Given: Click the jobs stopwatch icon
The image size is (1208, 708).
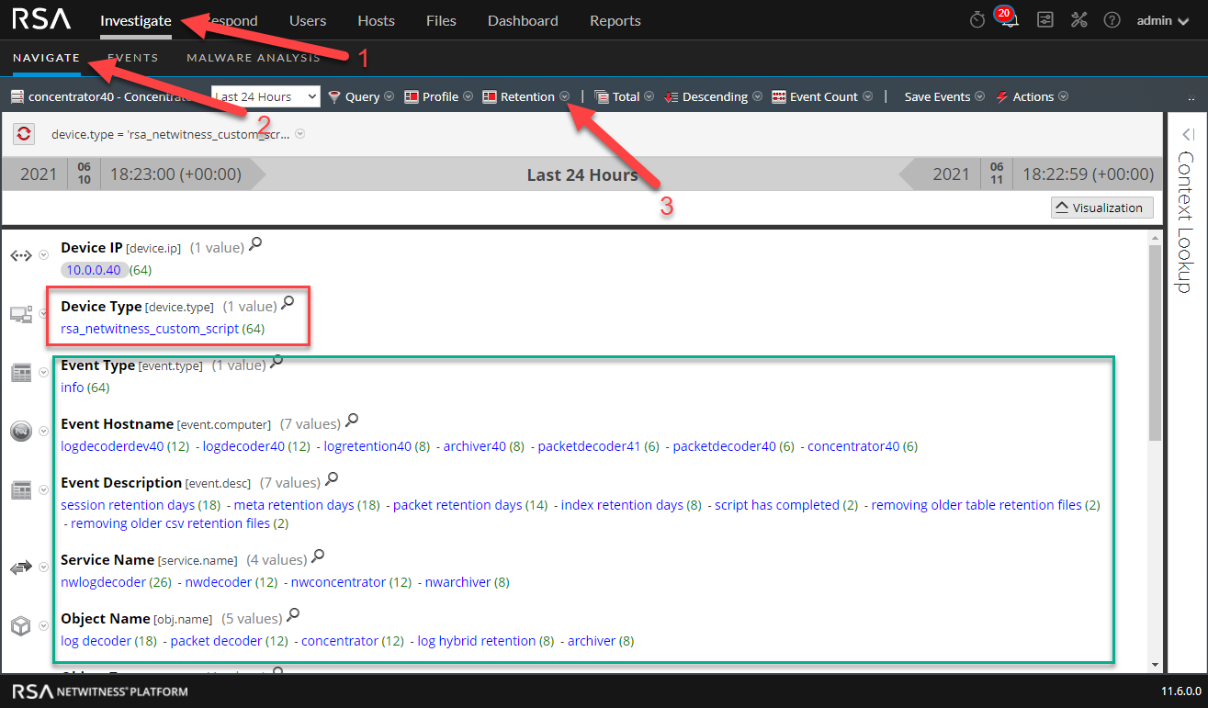Looking at the screenshot, I should point(977,20).
